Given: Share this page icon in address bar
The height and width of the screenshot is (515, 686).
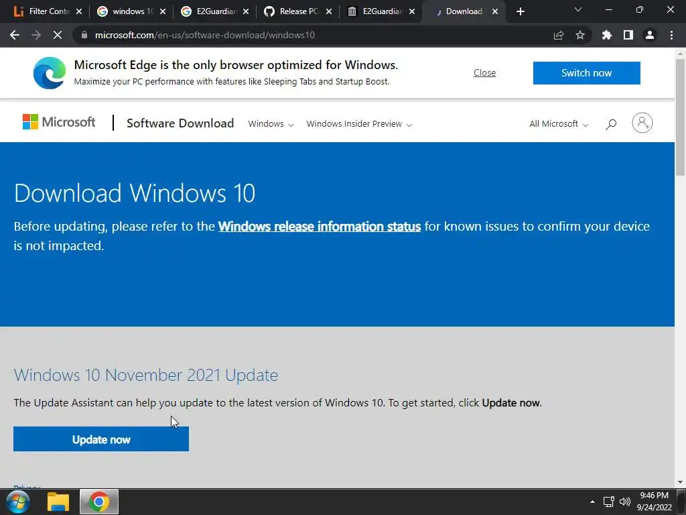Looking at the screenshot, I should pyautogui.click(x=559, y=35).
